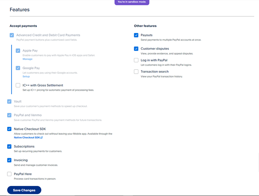The image size is (259, 196).
Task: Uncheck the Invoicing checkbox
Action: coord(9,160)
